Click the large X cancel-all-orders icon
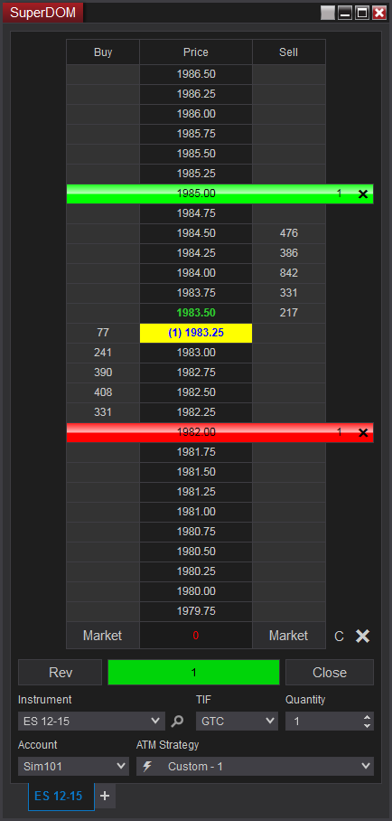Screen dimensions: 392x821 coord(363,636)
